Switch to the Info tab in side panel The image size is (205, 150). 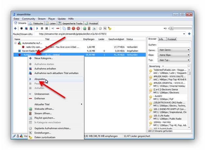point(162,39)
